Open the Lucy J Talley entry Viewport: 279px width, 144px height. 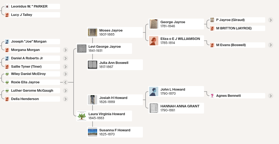pyautogui.click(x=32, y=15)
